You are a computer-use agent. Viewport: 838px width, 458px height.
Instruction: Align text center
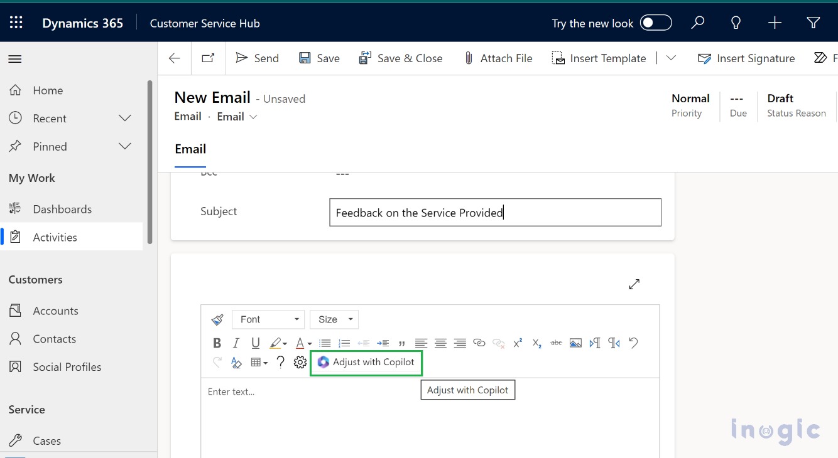440,343
